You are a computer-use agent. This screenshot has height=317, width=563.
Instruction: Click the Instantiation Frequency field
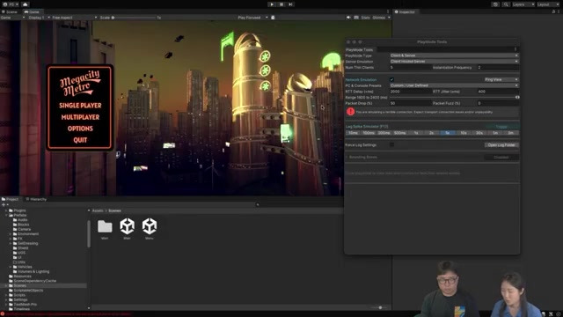point(498,67)
